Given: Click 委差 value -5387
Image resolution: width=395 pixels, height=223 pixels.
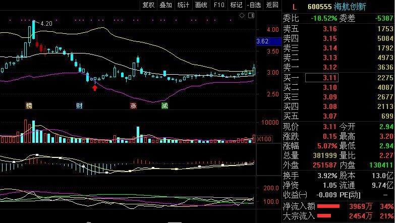Looking at the screenshot, I should [384, 18].
